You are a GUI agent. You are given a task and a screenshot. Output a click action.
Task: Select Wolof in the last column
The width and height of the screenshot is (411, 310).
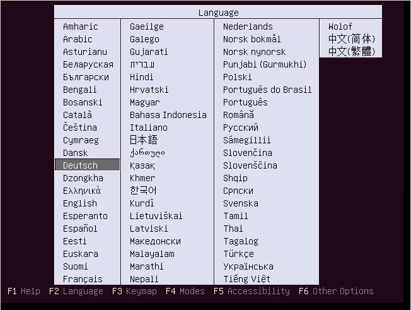click(x=340, y=27)
